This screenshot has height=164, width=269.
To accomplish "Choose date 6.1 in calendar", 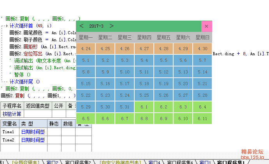I will [144, 107].
